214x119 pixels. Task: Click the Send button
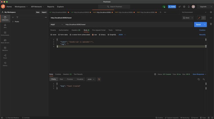coord(198,24)
